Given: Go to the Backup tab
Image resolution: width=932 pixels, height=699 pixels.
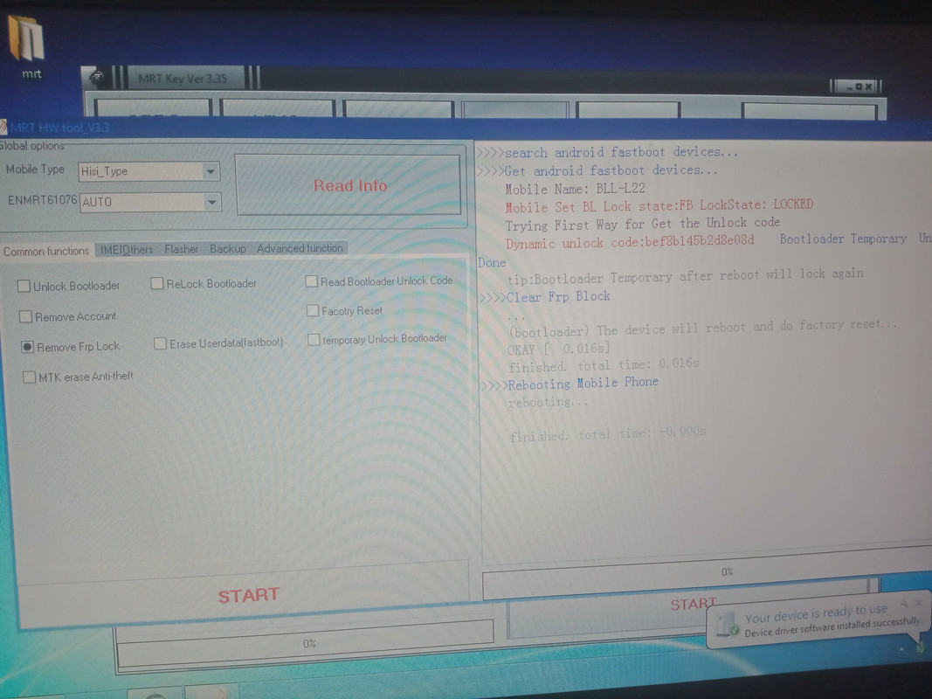Looking at the screenshot, I should [x=228, y=248].
